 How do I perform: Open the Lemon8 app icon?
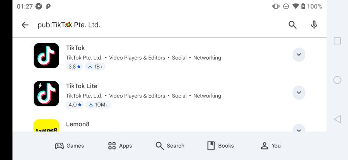[x=46, y=126]
